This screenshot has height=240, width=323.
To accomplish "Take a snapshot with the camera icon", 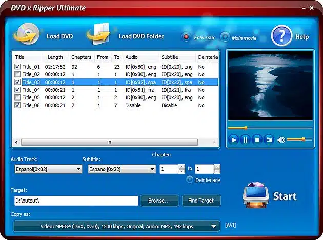I will [x=269, y=140].
